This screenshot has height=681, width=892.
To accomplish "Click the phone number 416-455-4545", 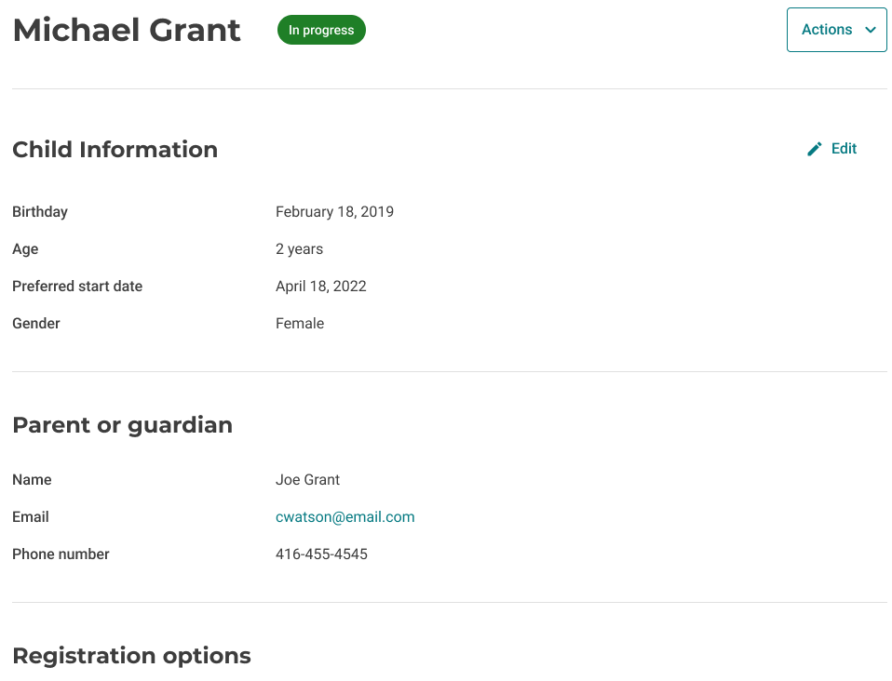I will pos(321,554).
